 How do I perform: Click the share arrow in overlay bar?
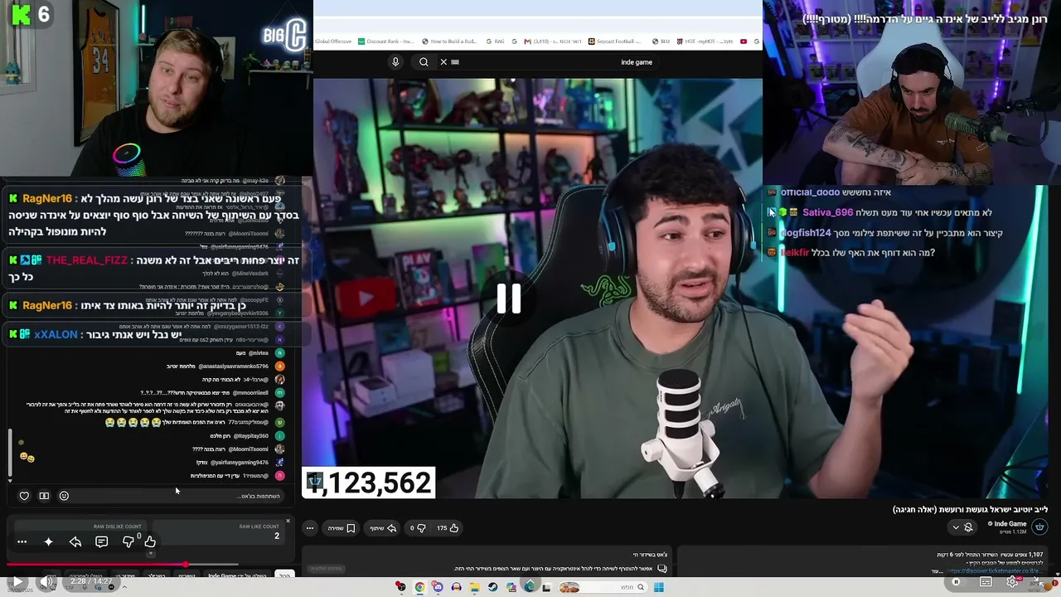[75, 541]
